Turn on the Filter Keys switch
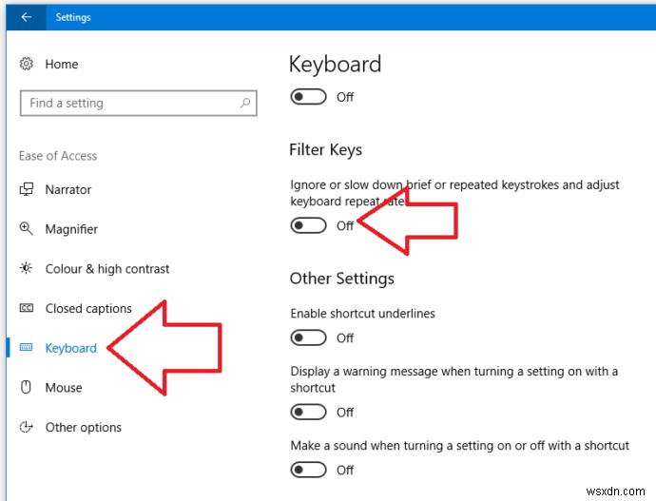 click(x=308, y=226)
